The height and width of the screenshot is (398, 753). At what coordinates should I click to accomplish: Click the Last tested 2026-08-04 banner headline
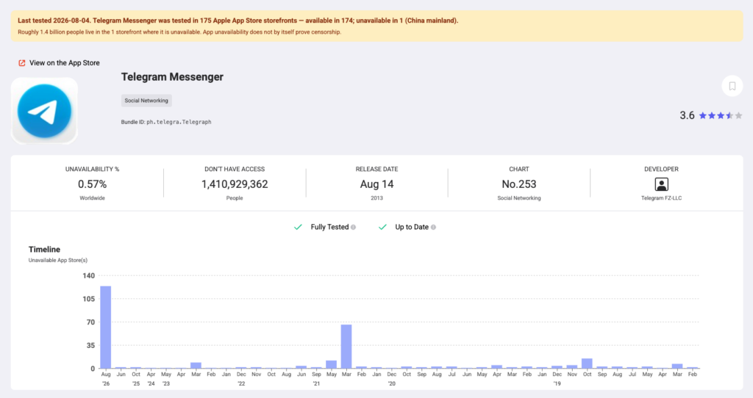pos(238,21)
